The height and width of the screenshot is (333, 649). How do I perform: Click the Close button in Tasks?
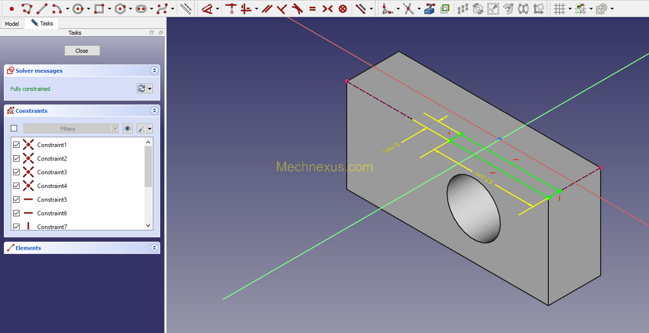coord(82,51)
